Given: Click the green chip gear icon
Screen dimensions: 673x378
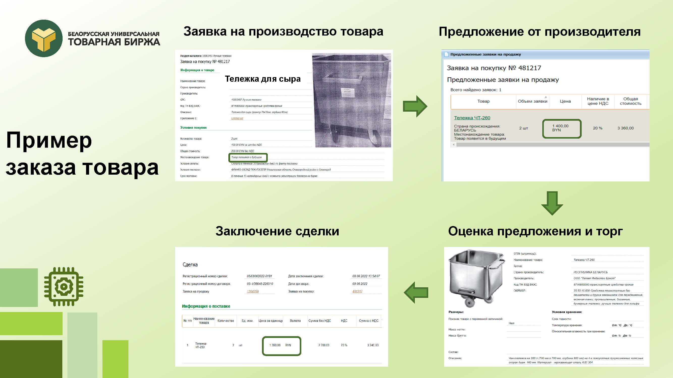Looking at the screenshot, I should (64, 287).
